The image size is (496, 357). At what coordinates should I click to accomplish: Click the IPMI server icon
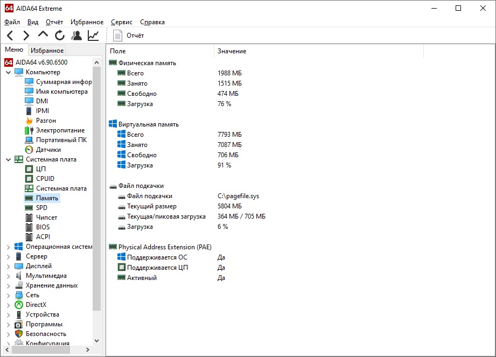click(29, 111)
